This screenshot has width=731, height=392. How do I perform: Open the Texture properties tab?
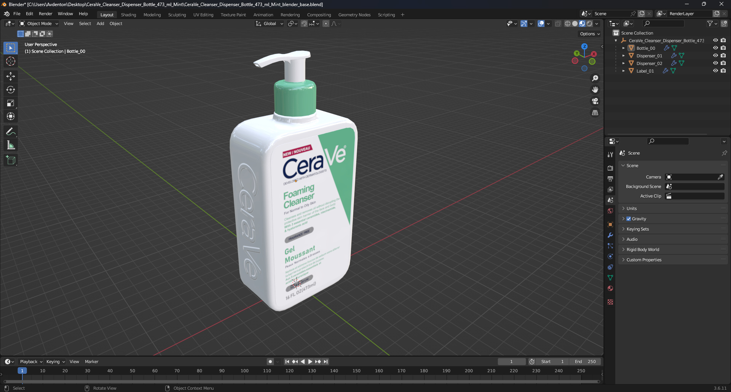(610, 302)
